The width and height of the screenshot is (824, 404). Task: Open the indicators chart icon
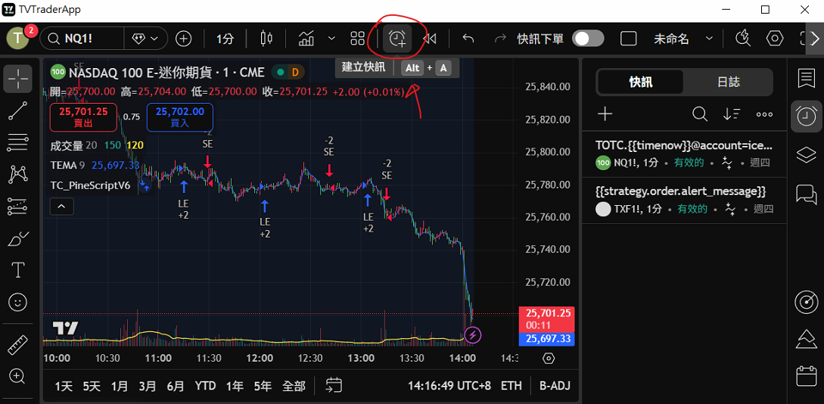point(306,39)
